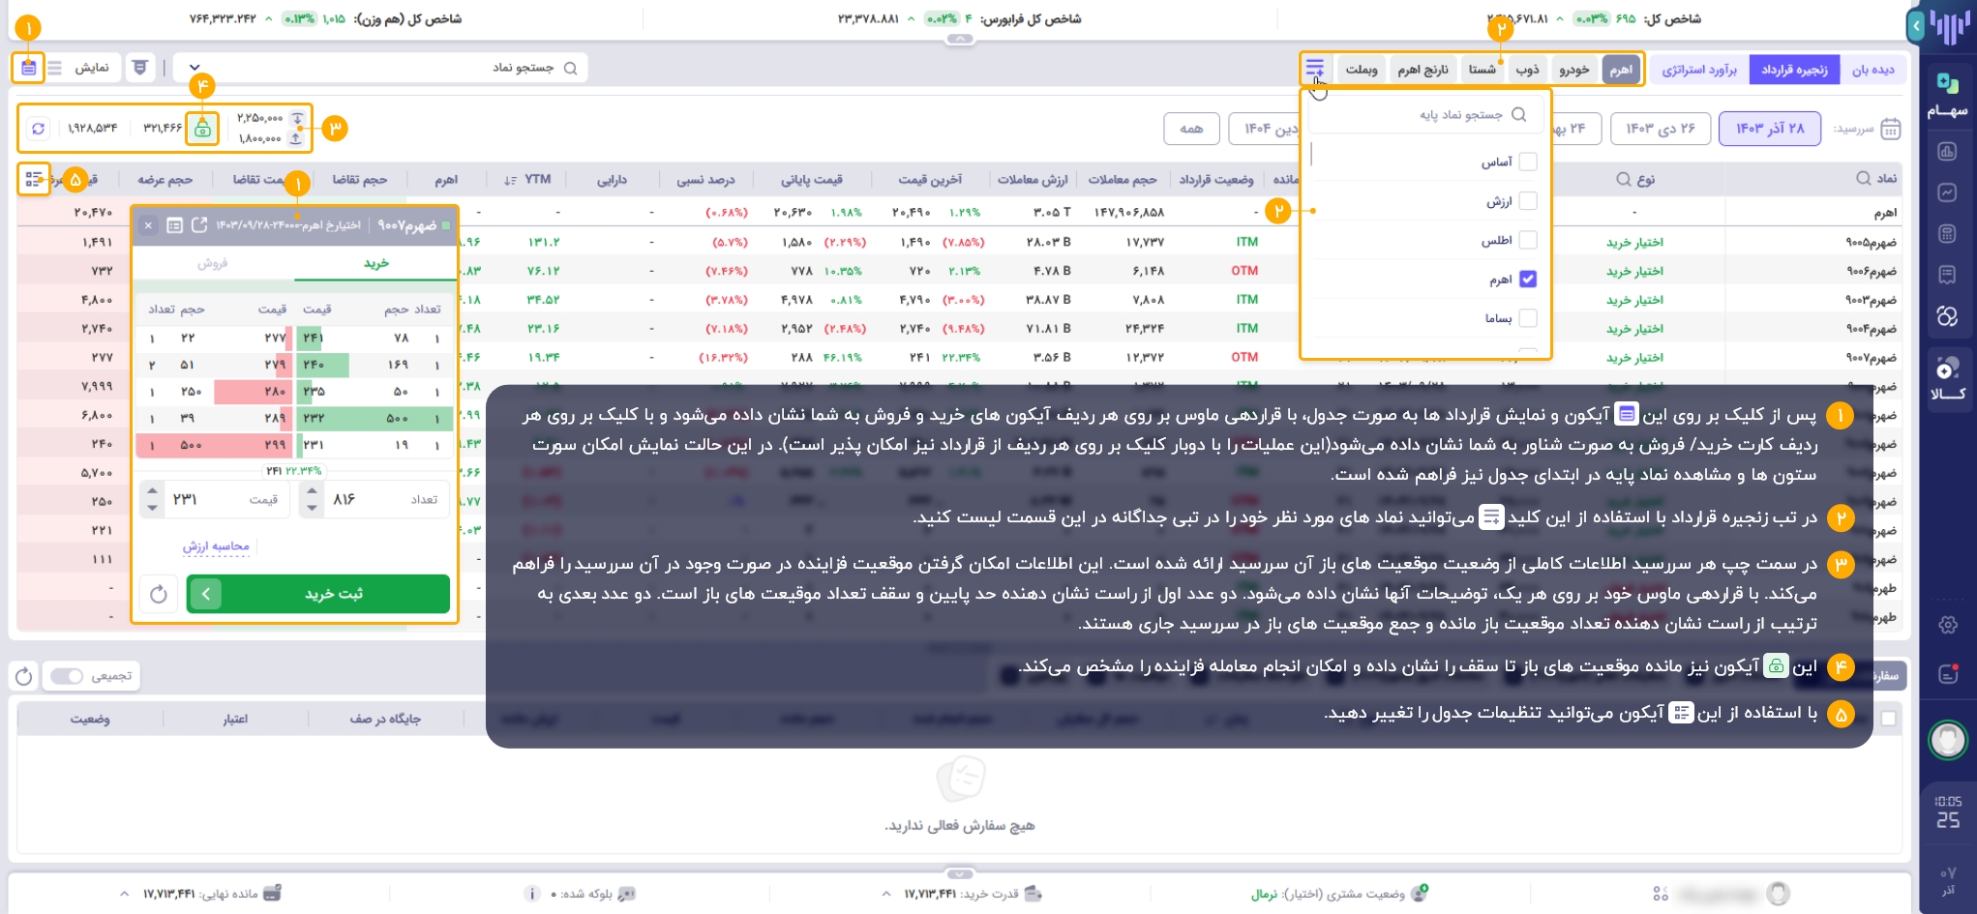
Task: Uncheck the اهرم checkbox in the list
Action: coord(1528,279)
